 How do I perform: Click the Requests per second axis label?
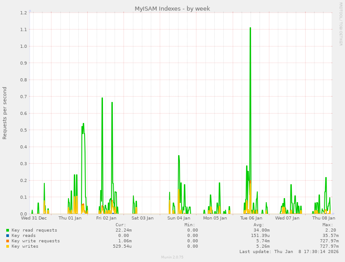(4, 113)
